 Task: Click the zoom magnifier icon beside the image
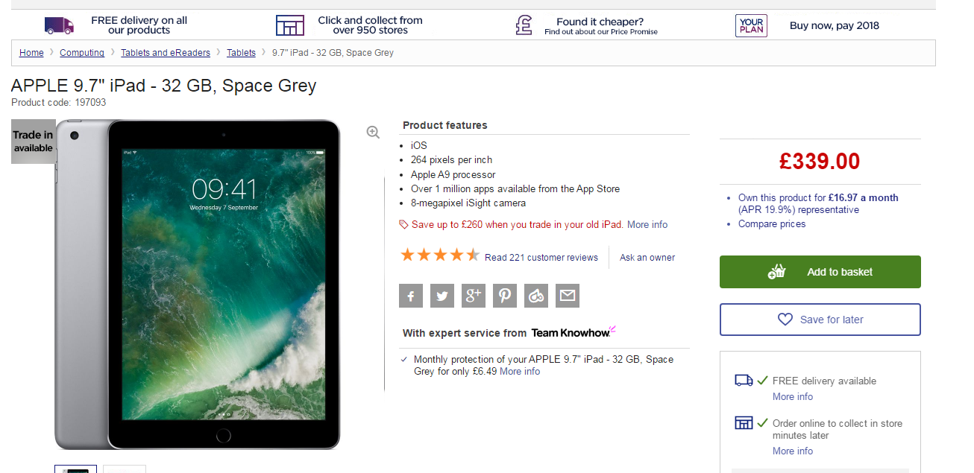pos(374,132)
